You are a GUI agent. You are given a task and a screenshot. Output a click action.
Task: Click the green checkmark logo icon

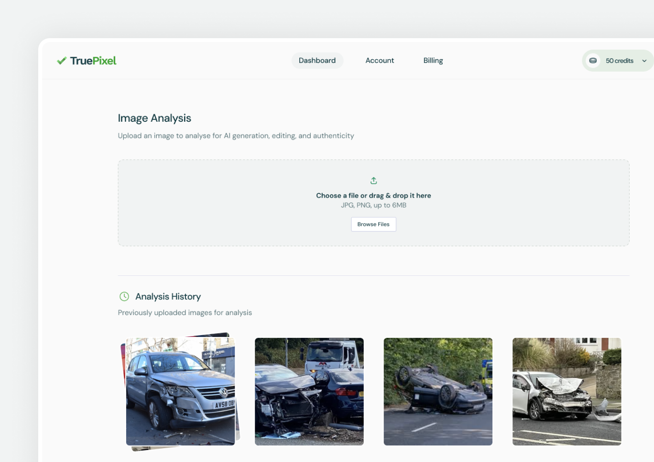62,61
